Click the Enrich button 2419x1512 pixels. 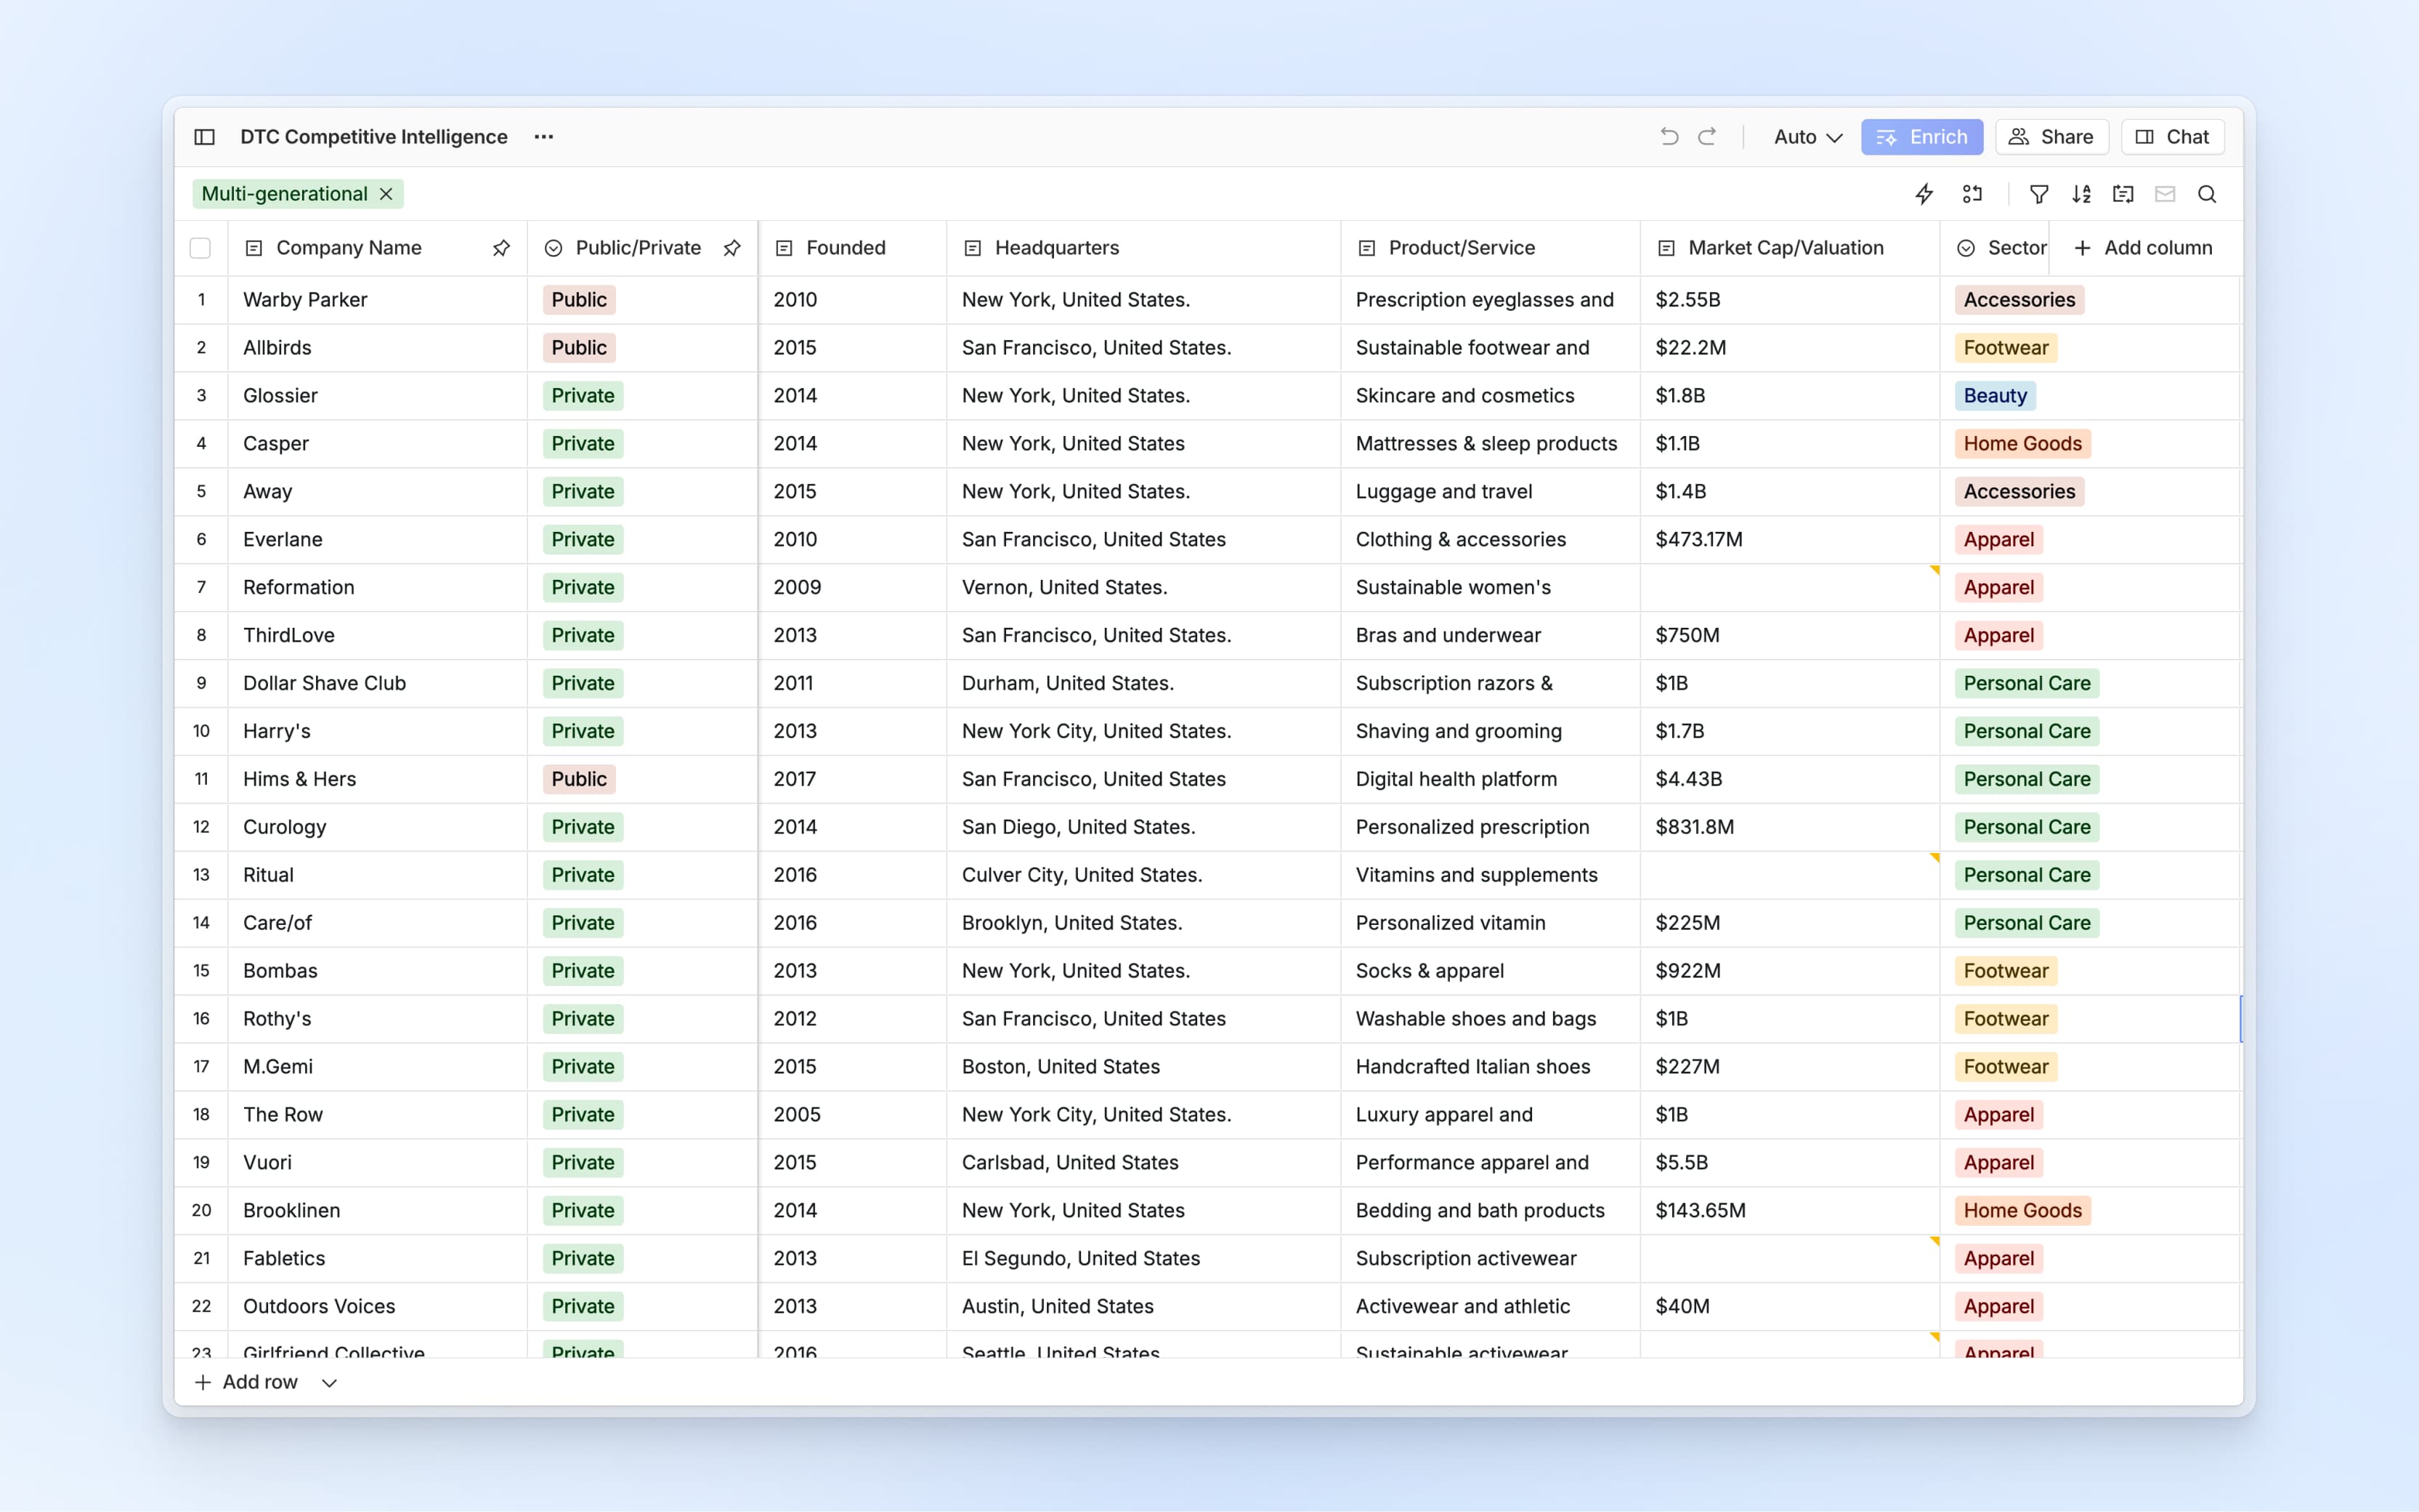1921,137
